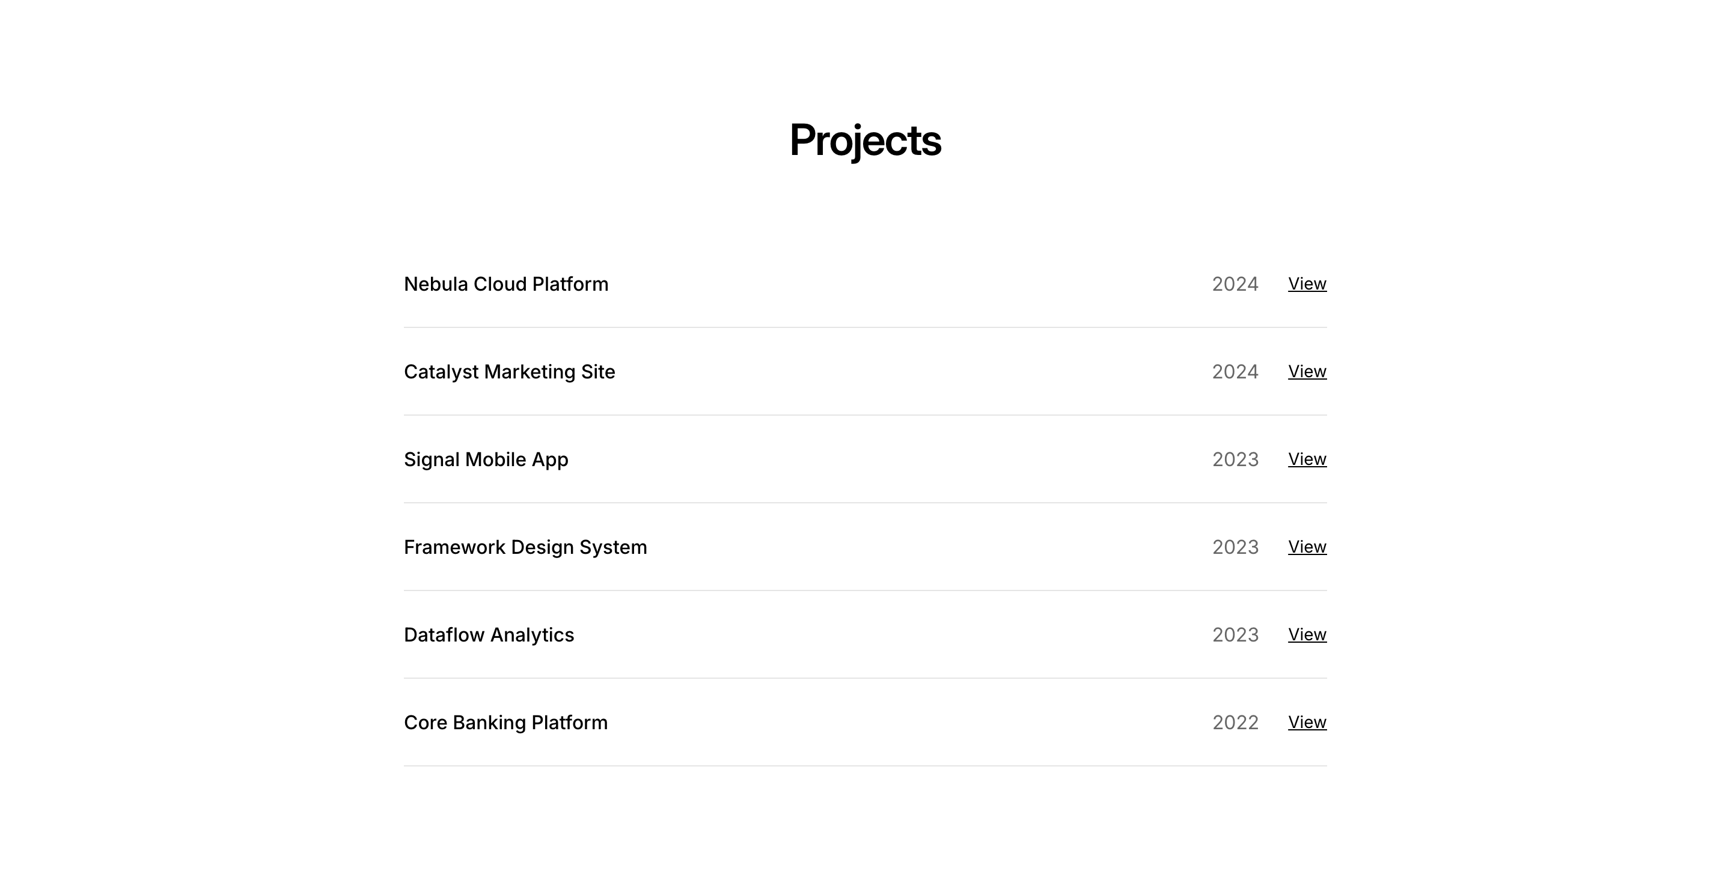This screenshot has width=1731, height=883.
Task: Open View link for Catalyst Marketing Site
Action: click(1306, 371)
